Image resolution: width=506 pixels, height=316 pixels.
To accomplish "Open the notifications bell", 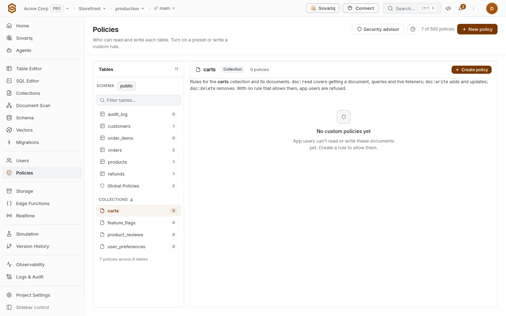I will [x=461, y=8].
